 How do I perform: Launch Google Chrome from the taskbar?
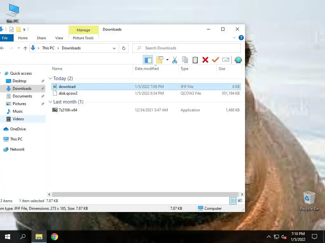point(55,237)
